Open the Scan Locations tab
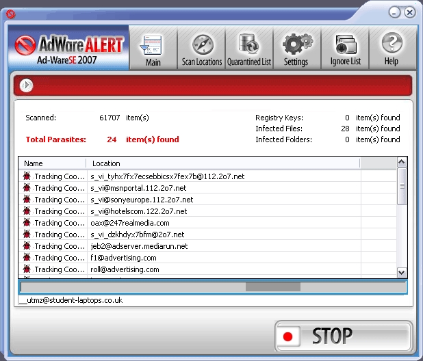423x361 pixels. (x=201, y=48)
